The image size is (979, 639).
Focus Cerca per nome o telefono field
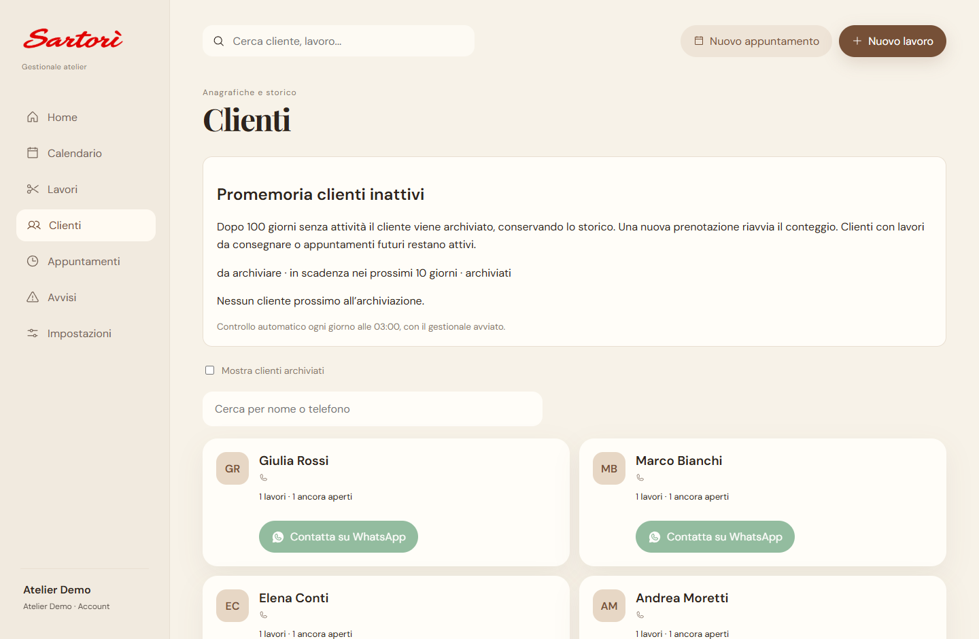[x=373, y=409]
